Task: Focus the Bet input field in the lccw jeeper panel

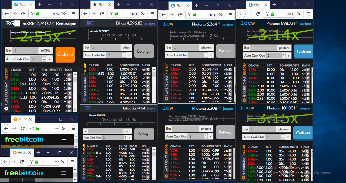Action: pyautogui.click(x=263, y=129)
